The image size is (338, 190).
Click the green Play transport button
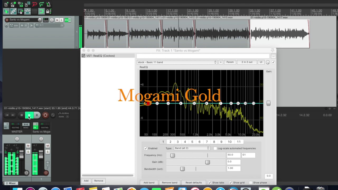[29, 115]
